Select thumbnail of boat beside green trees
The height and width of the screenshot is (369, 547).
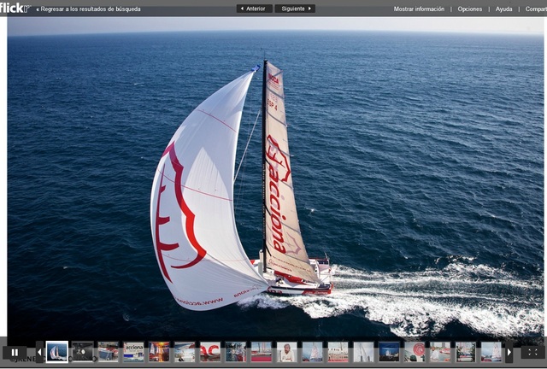pyautogui.click(x=466, y=352)
